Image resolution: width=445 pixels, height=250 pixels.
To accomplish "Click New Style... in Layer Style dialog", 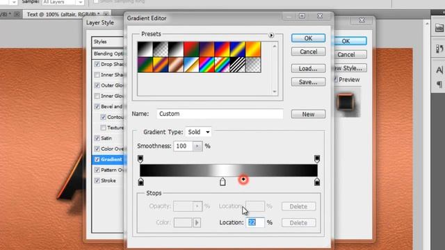I will pyautogui.click(x=350, y=68).
